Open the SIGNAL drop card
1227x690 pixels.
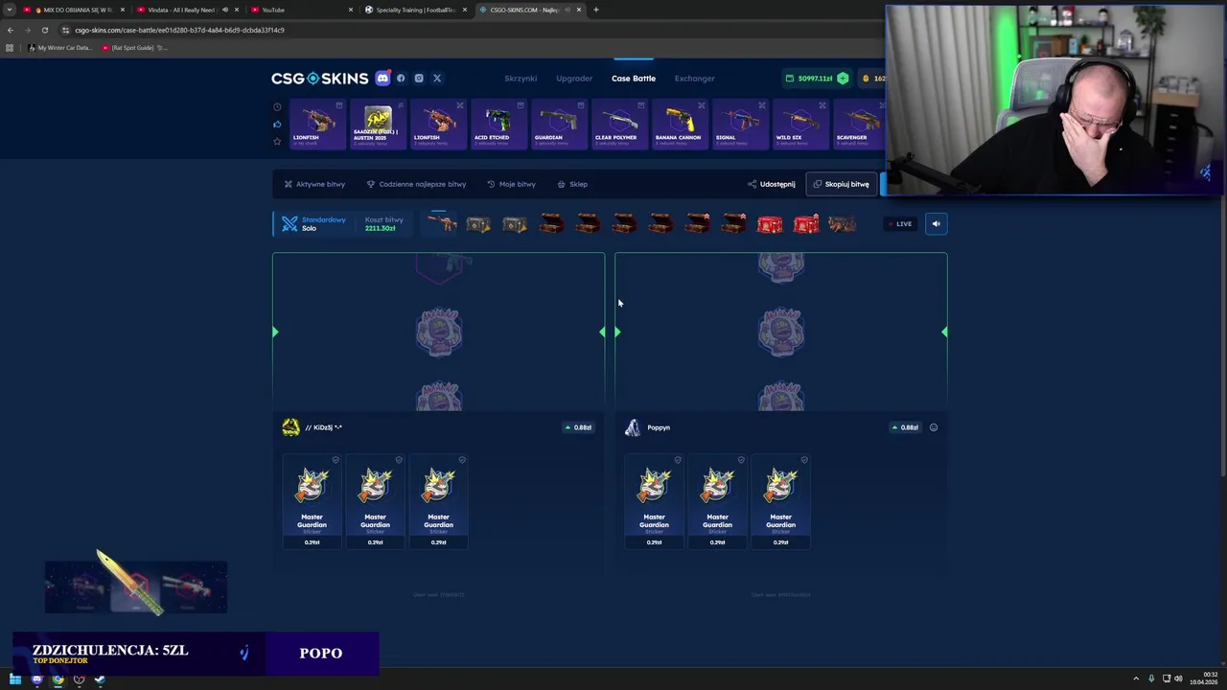click(739, 125)
